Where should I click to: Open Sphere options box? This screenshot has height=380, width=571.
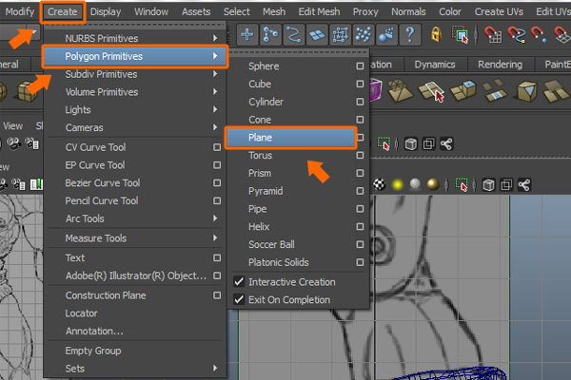click(x=360, y=66)
